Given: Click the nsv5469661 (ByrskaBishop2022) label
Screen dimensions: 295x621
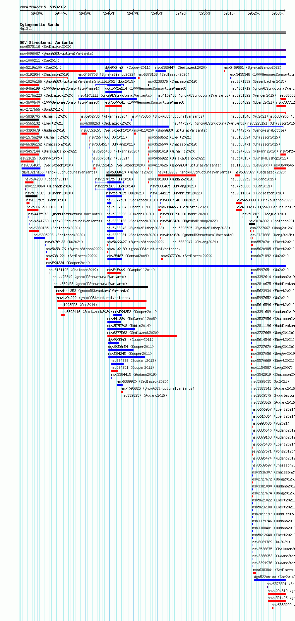Looking at the screenshot, I should coord(253,67).
